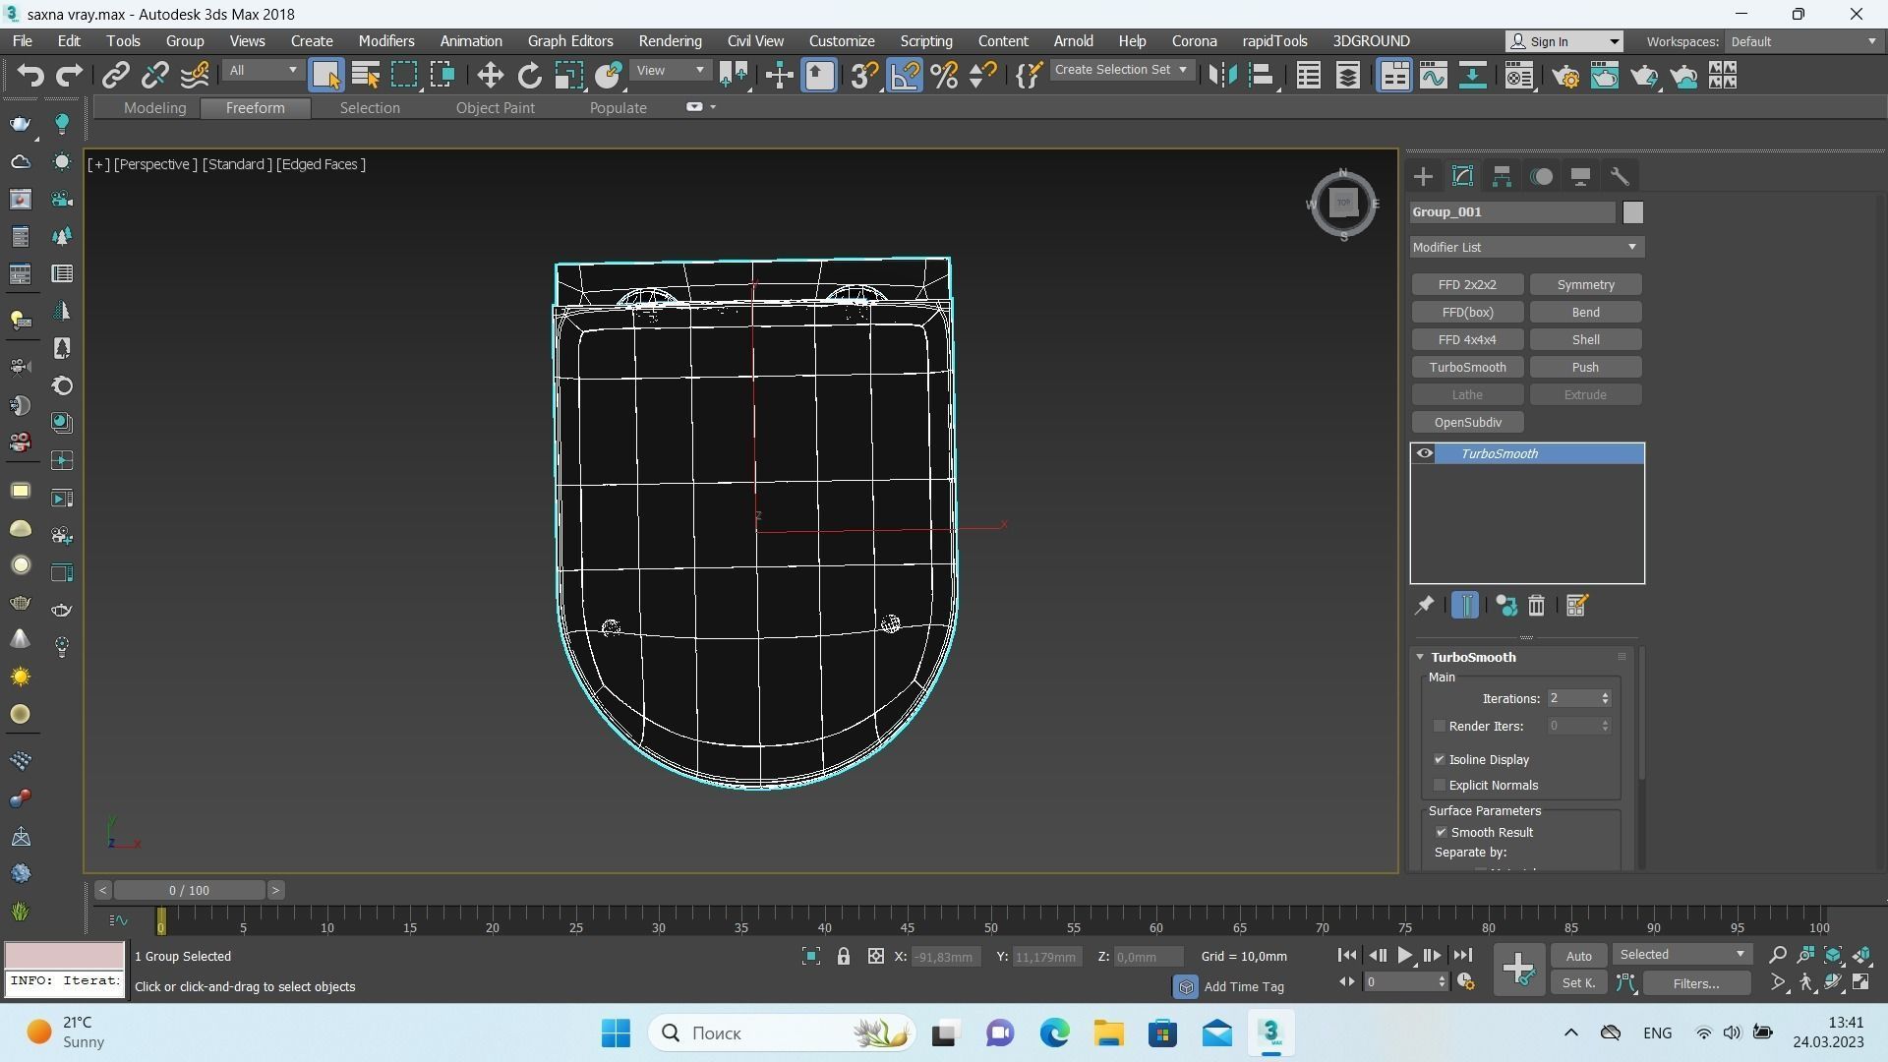Click the Play Animation button
This screenshot has width=1888, height=1062.
pyautogui.click(x=1404, y=955)
